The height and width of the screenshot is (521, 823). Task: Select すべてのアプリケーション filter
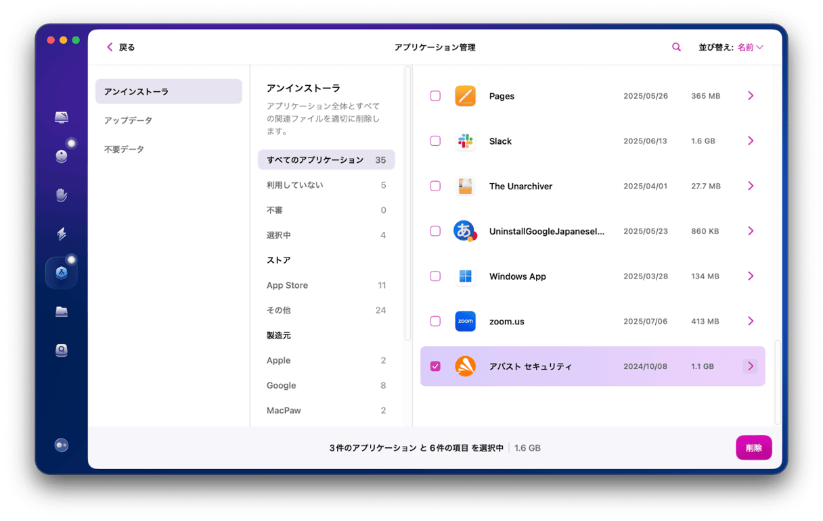coord(326,160)
